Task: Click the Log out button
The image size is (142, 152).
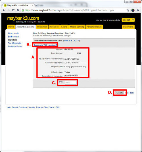Action: point(128,20)
